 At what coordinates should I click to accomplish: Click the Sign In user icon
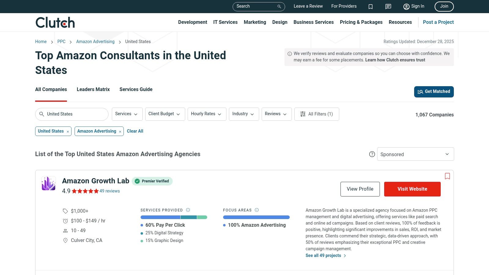click(x=406, y=6)
